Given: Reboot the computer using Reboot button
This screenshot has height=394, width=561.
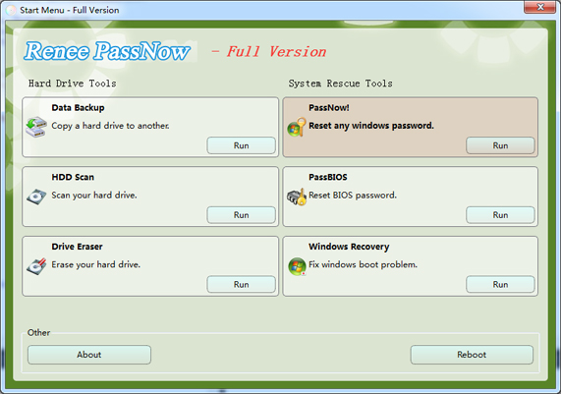Looking at the screenshot, I should [x=472, y=355].
